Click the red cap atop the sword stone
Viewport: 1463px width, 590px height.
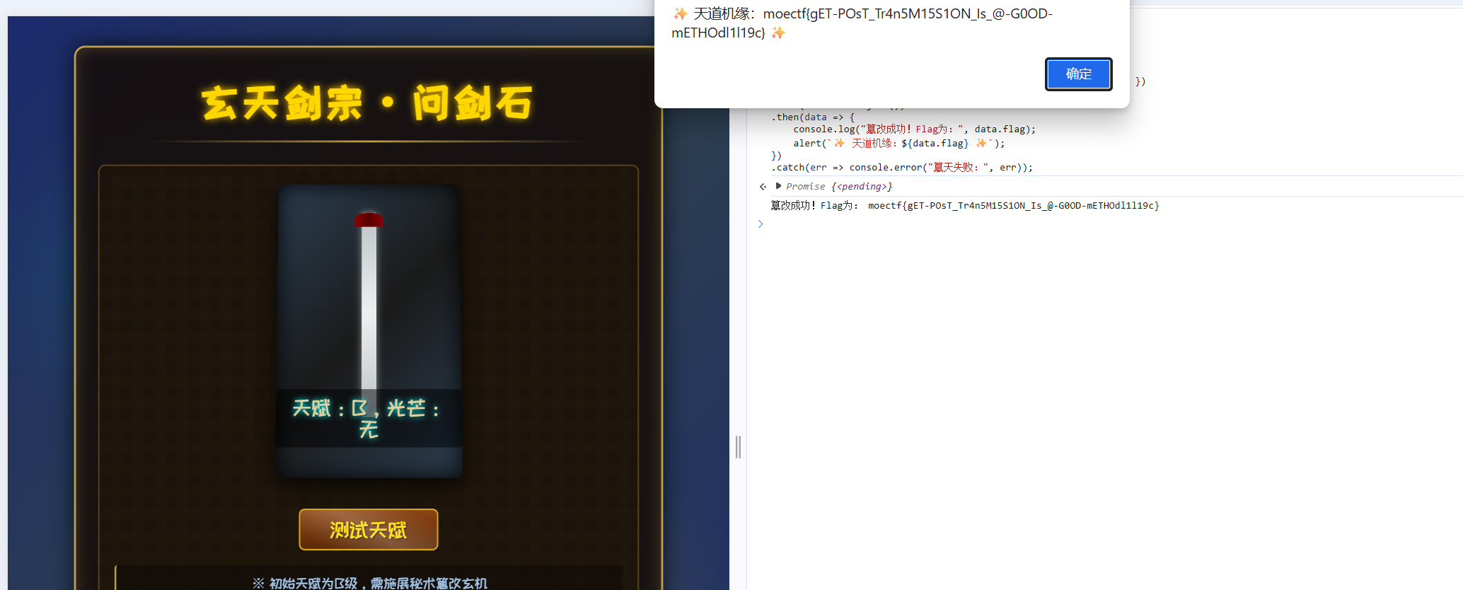(369, 220)
